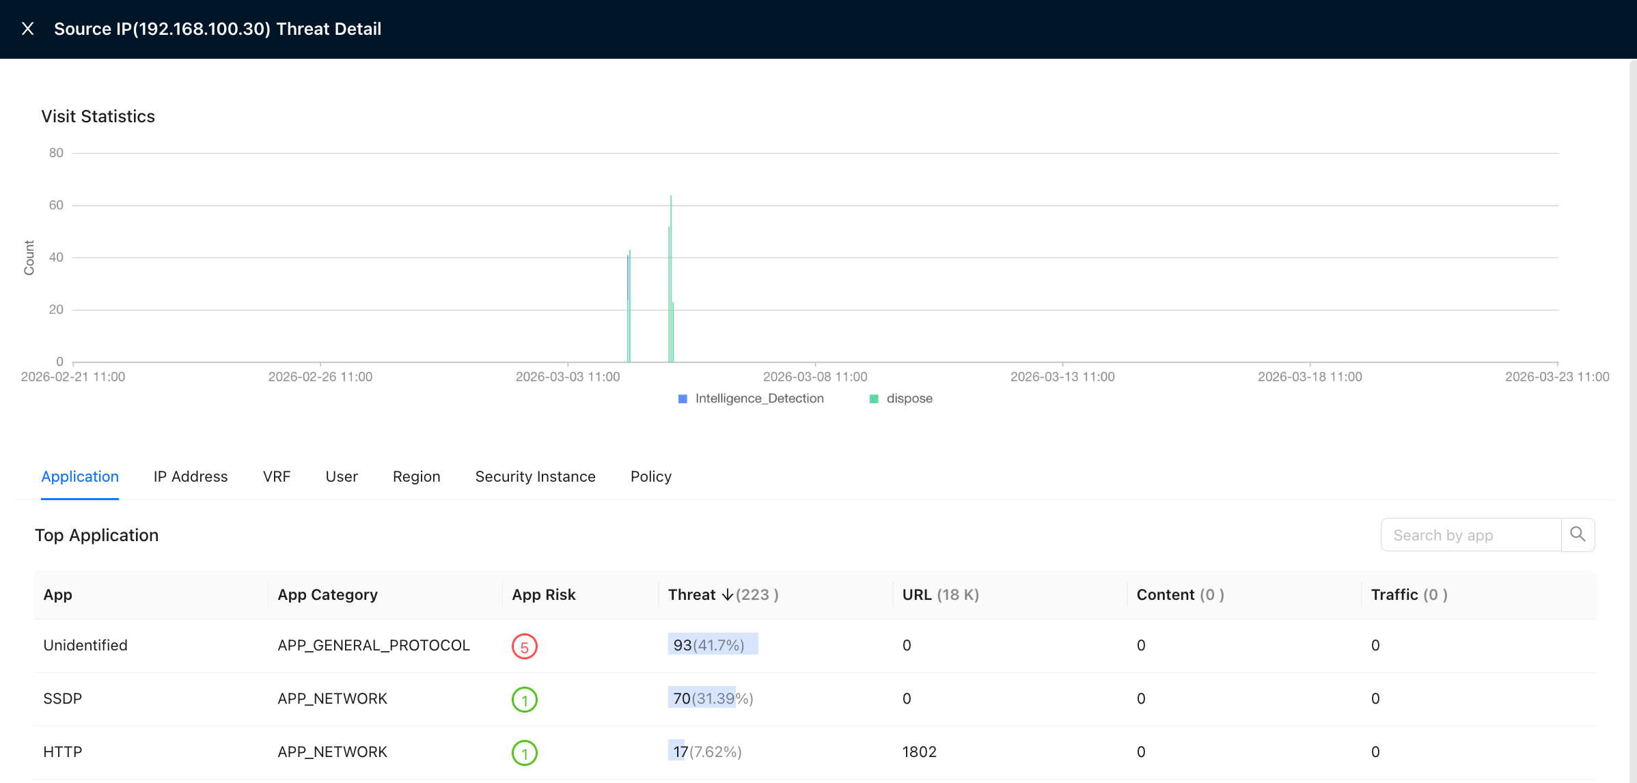This screenshot has width=1637, height=783.
Task: Click the 93 threat count bar
Action: tap(713, 644)
